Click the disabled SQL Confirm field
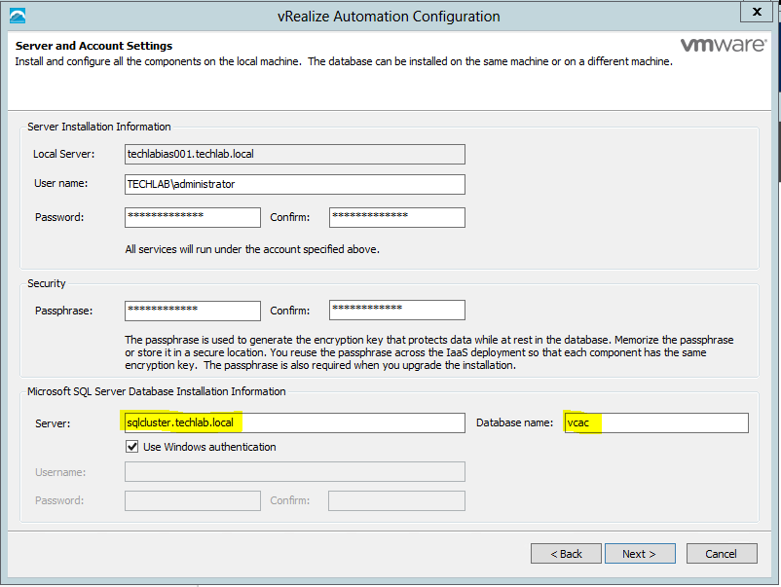This screenshot has height=587, width=781. [396, 501]
